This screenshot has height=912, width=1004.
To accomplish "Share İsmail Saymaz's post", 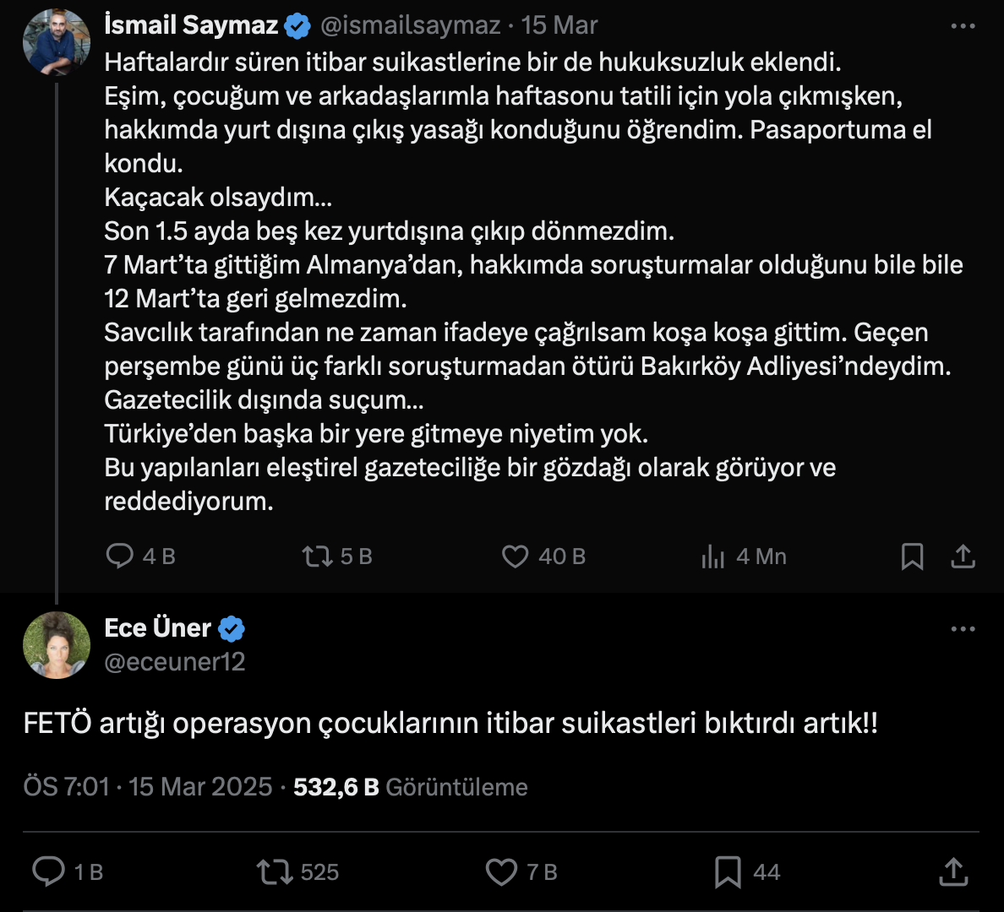I will coord(963,556).
